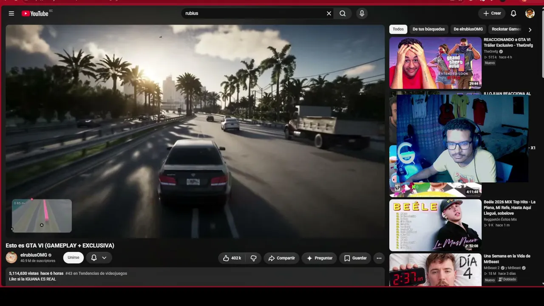
Task: Click the Compartir share button
Action: tap(281, 258)
